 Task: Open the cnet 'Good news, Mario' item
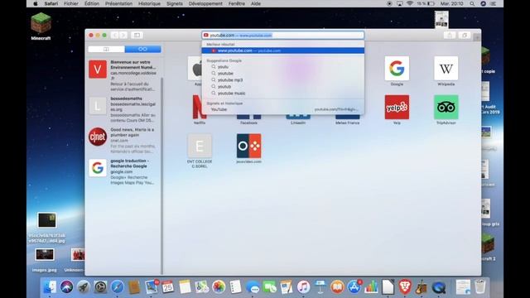click(x=123, y=141)
